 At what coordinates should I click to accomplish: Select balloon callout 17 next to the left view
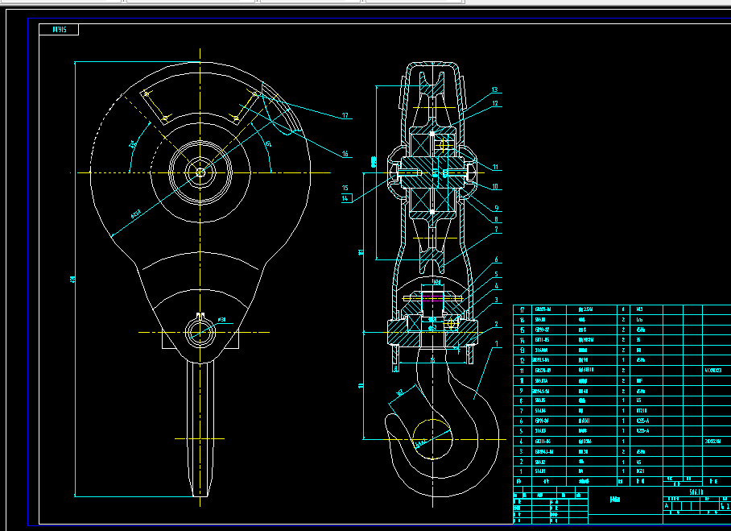(x=345, y=115)
